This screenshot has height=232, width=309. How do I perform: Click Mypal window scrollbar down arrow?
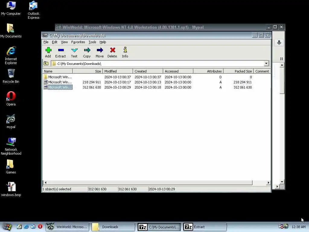point(282,182)
